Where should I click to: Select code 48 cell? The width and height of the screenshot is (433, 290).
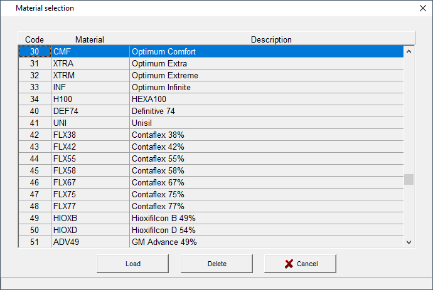[x=35, y=206]
